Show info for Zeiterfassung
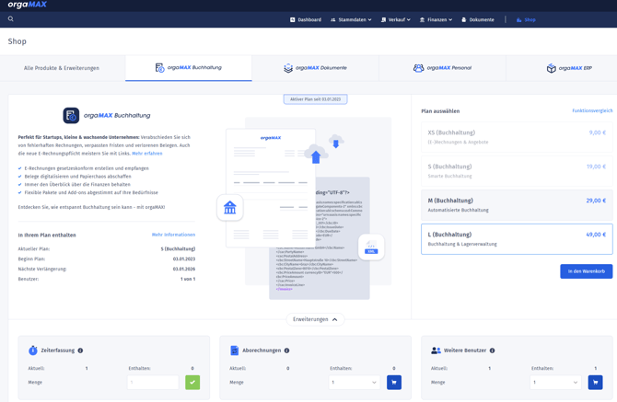The height and width of the screenshot is (402, 617). pos(80,350)
